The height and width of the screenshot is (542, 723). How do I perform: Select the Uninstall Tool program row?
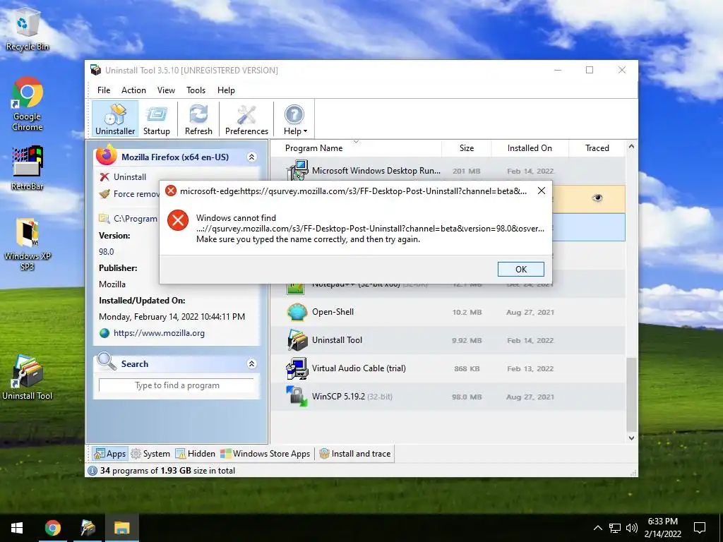tap(447, 340)
